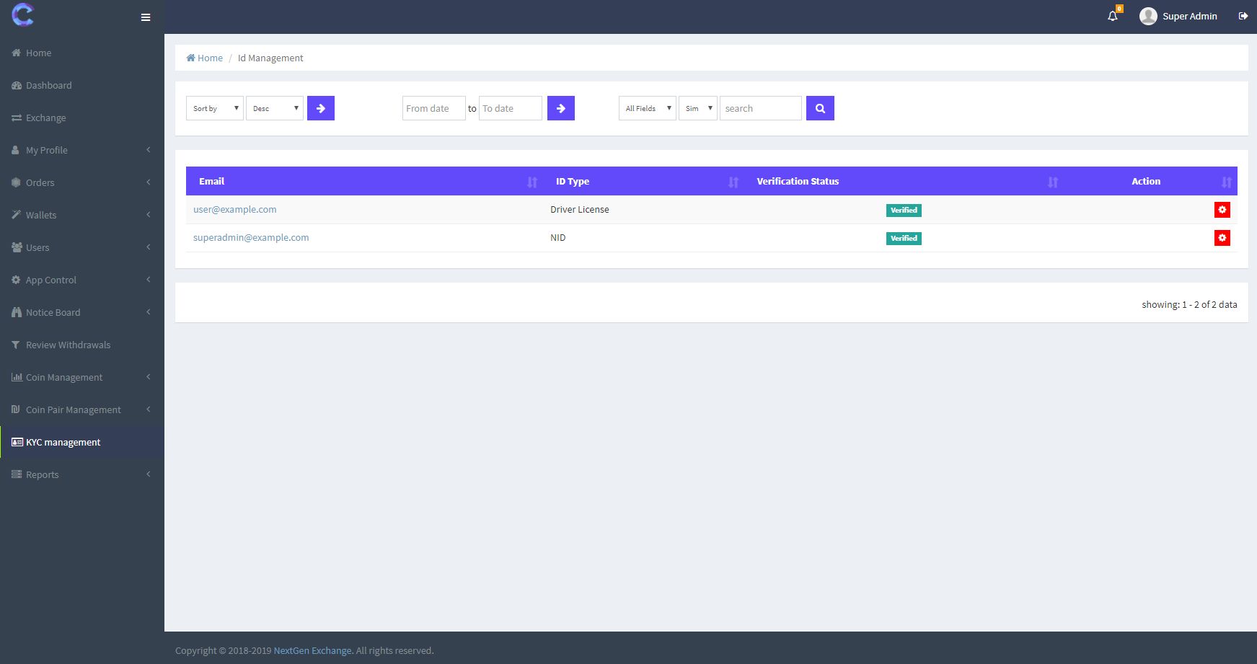Click the Id Management breadcrumb text
The width and height of the screenshot is (1257, 664).
pyautogui.click(x=270, y=58)
